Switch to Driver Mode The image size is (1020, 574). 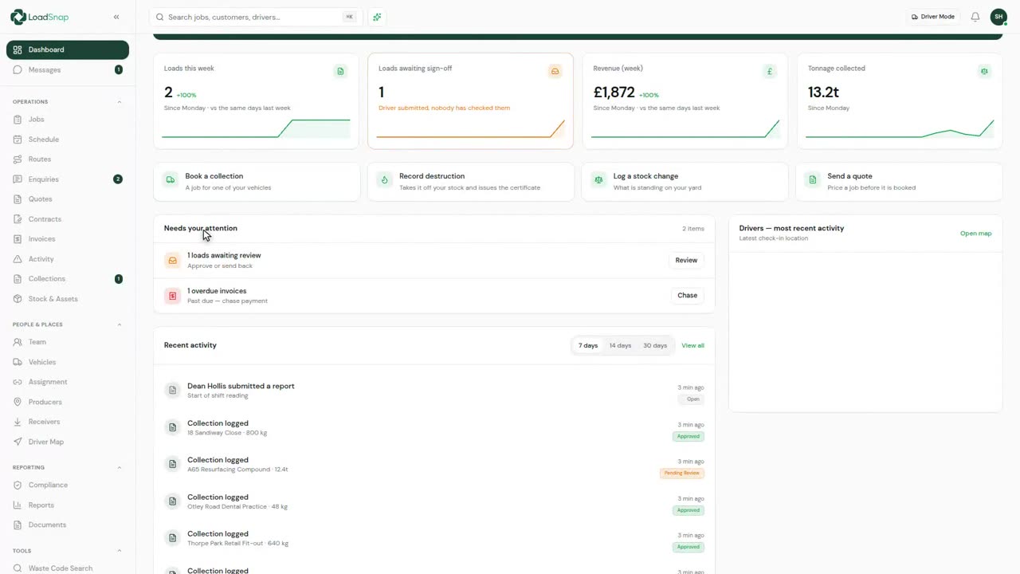coord(933,17)
